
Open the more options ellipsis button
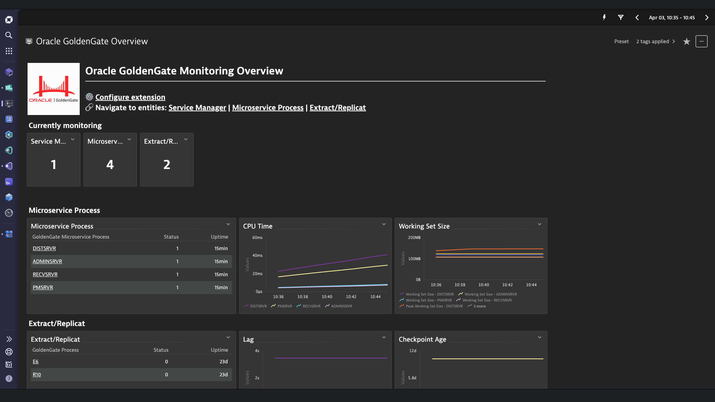point(702,41)
